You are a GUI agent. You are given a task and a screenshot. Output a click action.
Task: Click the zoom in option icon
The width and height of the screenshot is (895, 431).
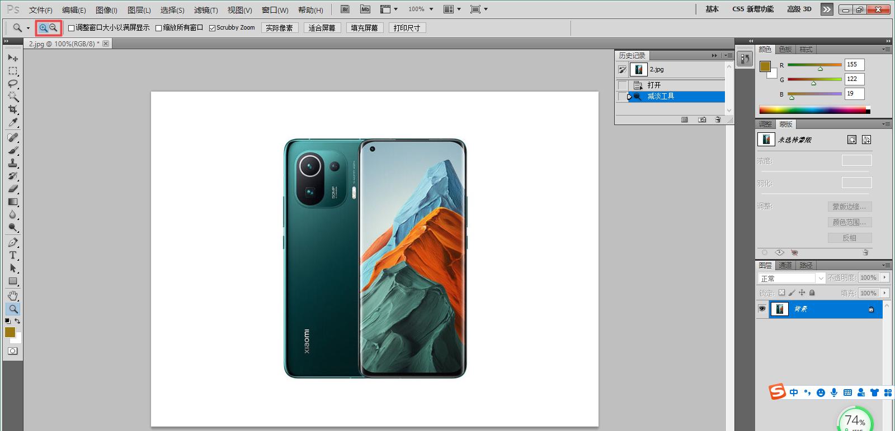(x=43, y=27)
